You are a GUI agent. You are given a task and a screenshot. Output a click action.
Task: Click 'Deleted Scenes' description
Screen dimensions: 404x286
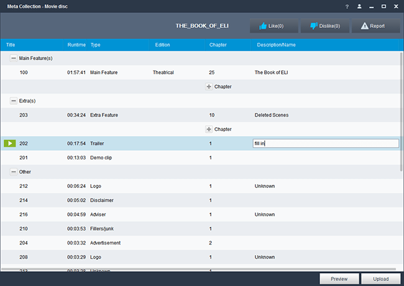click(x=272, y=115)
